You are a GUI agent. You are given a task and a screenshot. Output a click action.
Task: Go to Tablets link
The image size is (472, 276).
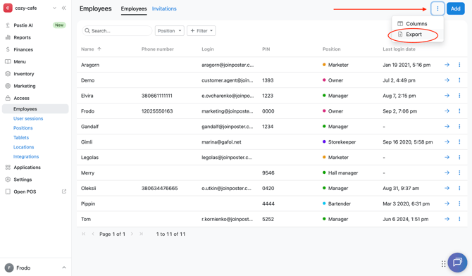tap(21, 137)
